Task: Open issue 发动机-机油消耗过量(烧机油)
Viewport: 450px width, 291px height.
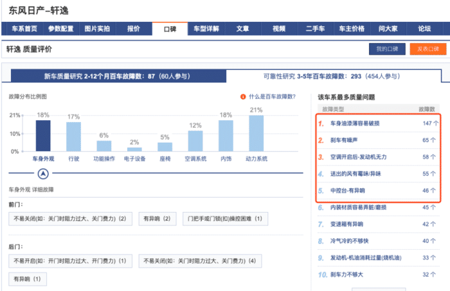Action: [x=366, y=258]
